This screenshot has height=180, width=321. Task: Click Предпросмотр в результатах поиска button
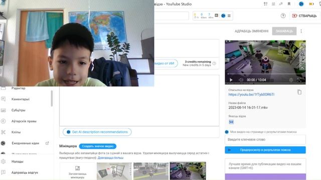[265, 150]
